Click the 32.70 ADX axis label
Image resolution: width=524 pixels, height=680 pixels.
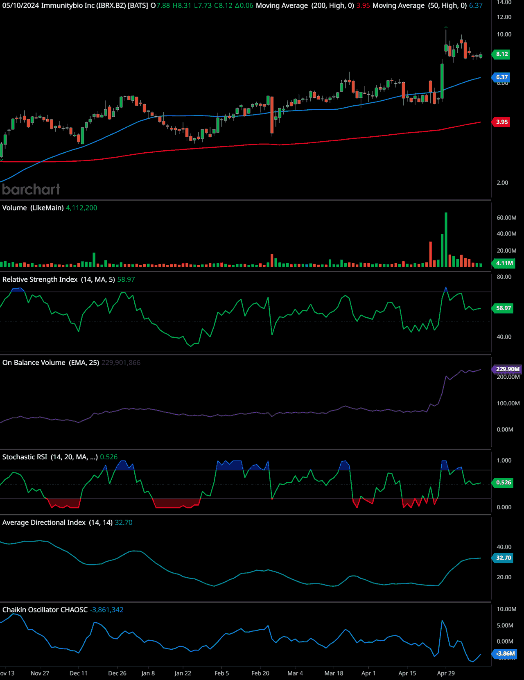click(x=503, y=558)
